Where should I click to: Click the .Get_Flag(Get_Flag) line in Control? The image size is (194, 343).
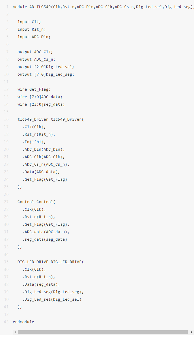46,224
